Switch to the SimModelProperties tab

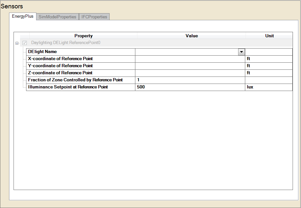pos(57,17)
